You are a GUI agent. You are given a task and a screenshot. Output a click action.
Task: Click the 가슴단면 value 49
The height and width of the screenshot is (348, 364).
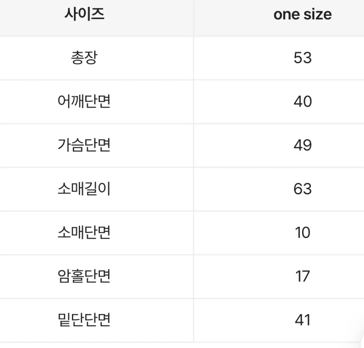point(302,145)
